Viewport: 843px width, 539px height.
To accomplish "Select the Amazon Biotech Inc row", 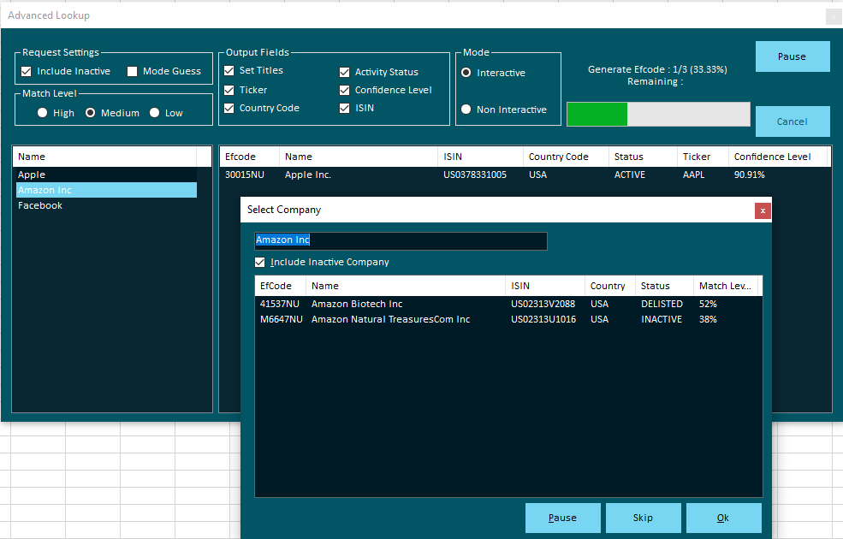I will pyautogui.click(x=357, y=304).
